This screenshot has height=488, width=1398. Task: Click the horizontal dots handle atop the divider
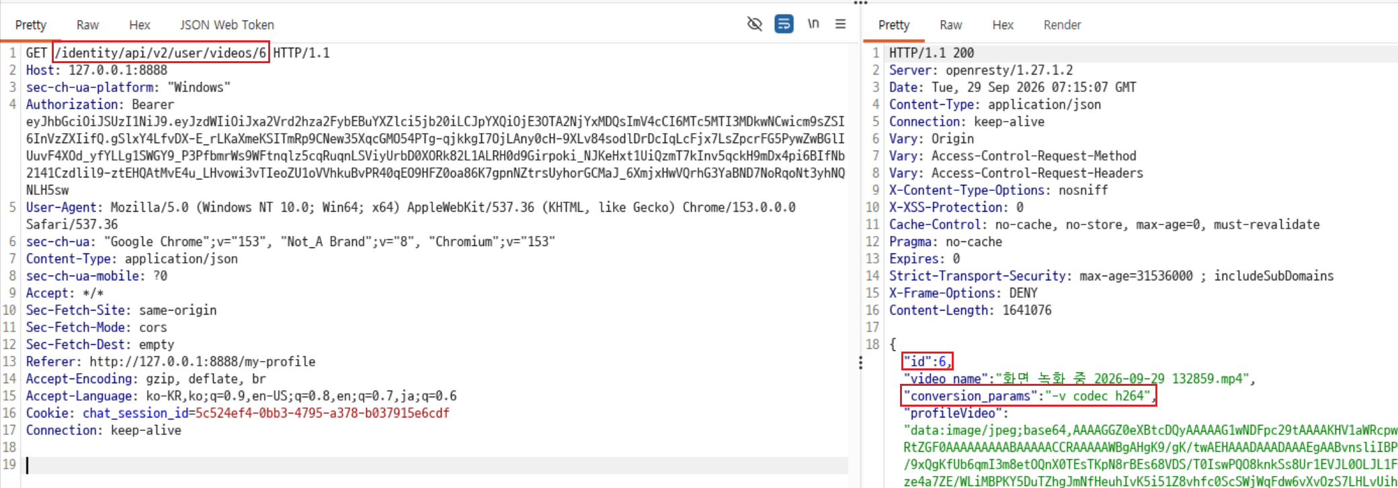click(860, 3)
